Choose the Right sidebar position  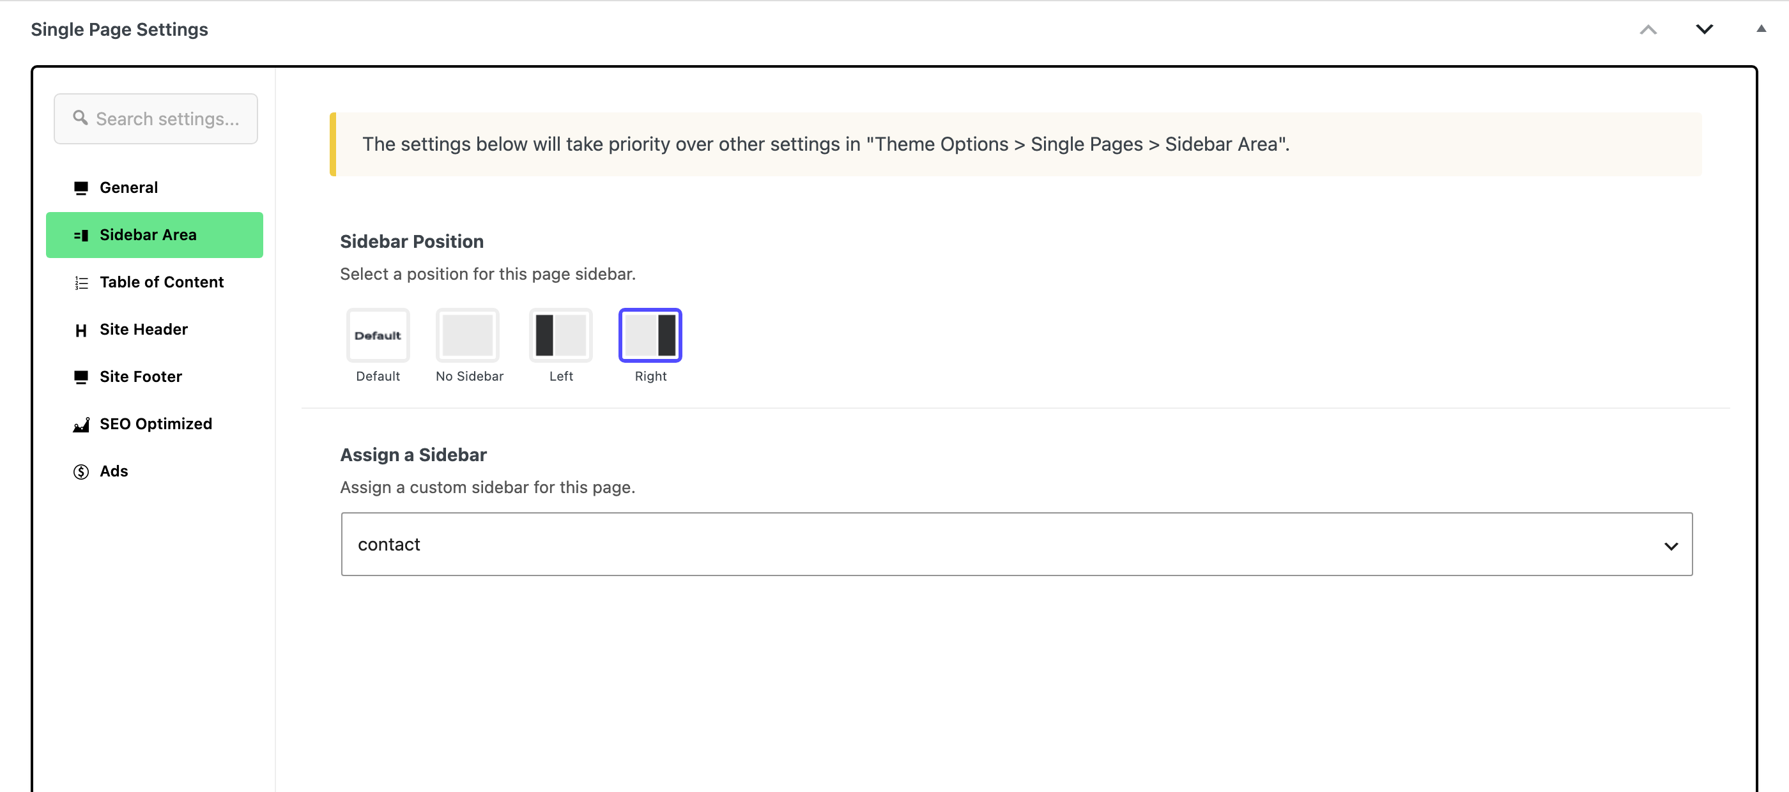(650, 335)
